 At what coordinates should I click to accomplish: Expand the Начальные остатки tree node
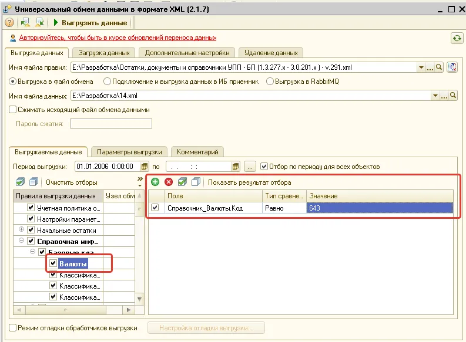[x=21, y=229]
